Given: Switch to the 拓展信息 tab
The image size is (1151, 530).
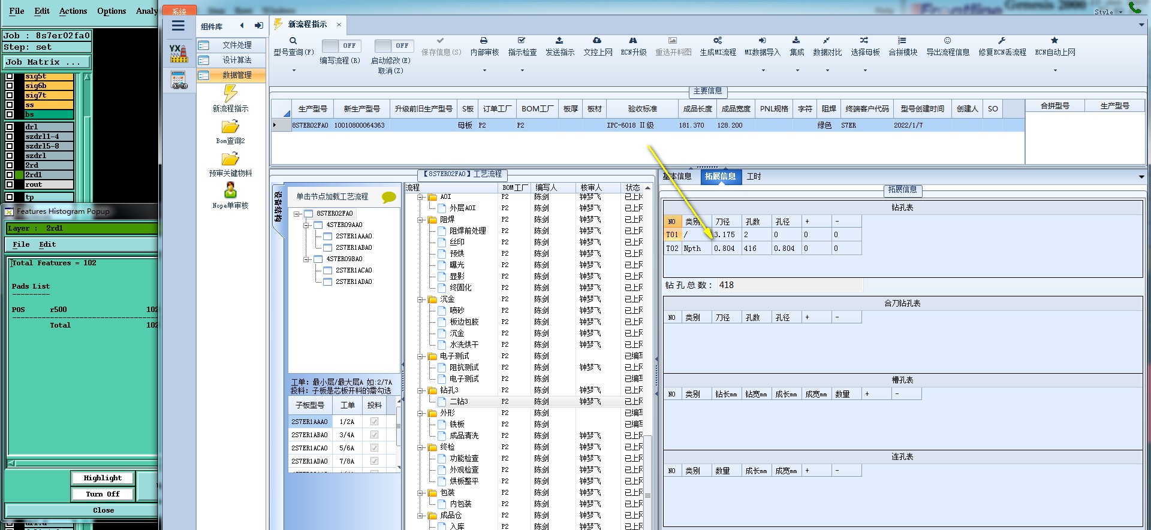Looking at the screenshot, I should 721,176.
